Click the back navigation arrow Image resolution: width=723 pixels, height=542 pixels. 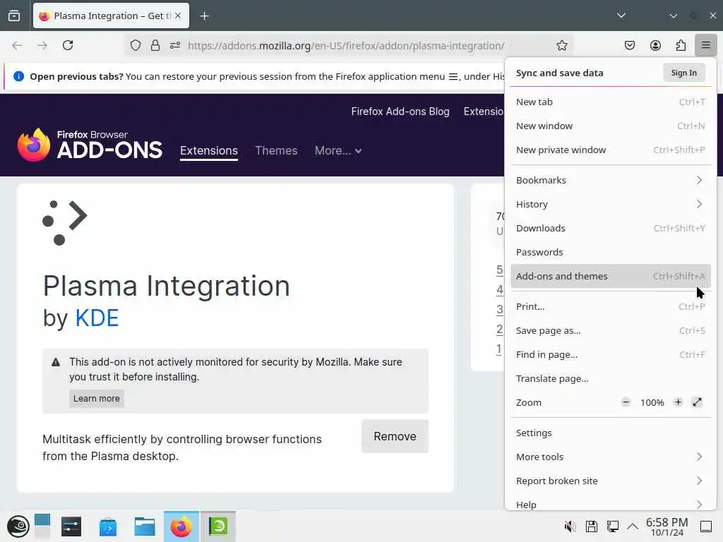(18, 45)
